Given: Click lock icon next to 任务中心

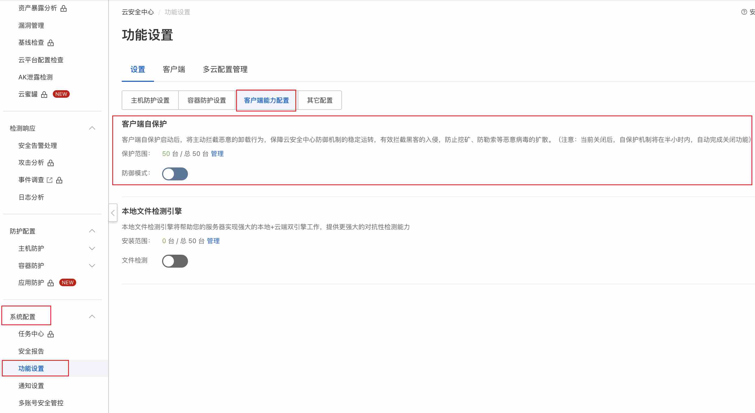Looking at the screenshot, I should (51, 334).
